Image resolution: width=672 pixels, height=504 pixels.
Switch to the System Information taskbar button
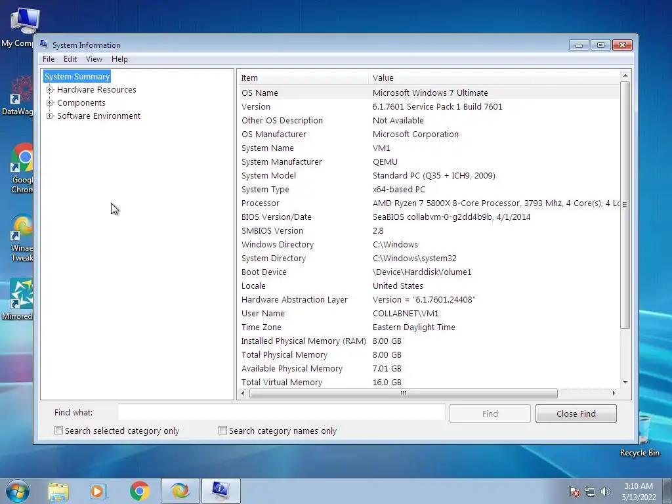(220, 491)
